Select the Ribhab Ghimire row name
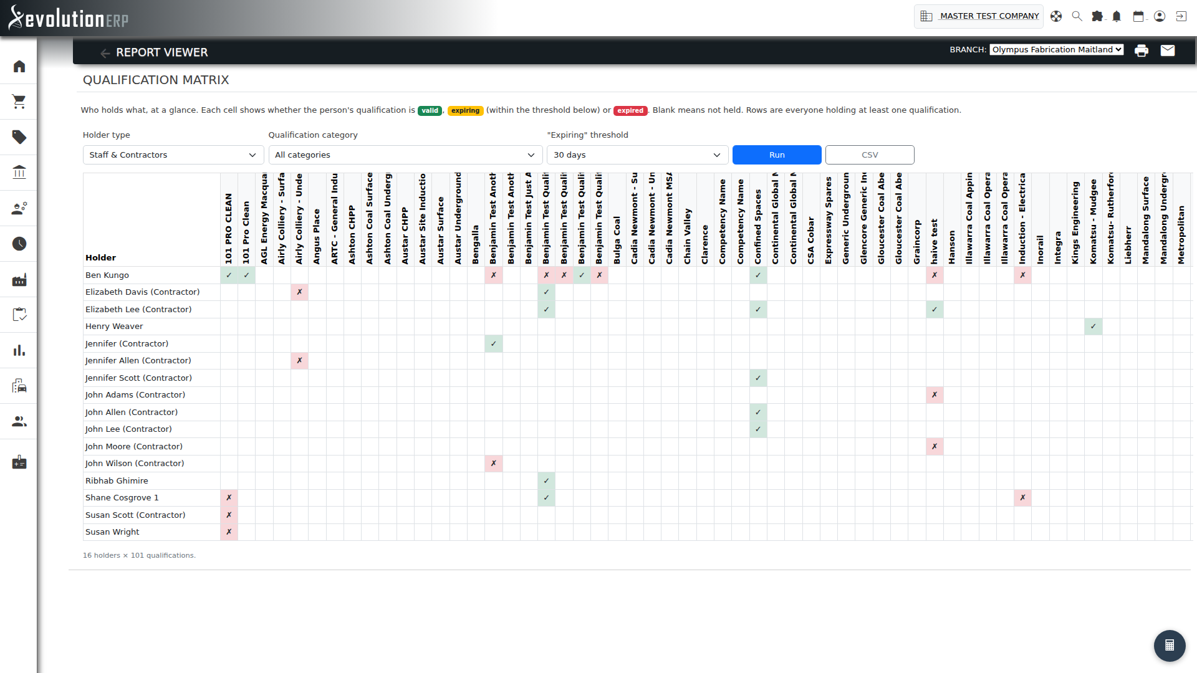 (x=117, y=481)
